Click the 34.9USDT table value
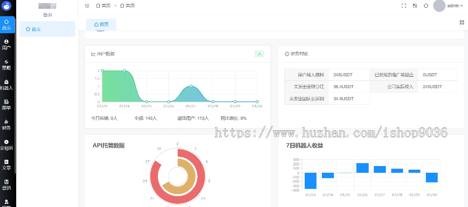The width and height of the screenshot is (468, 207). coord(344,99)
